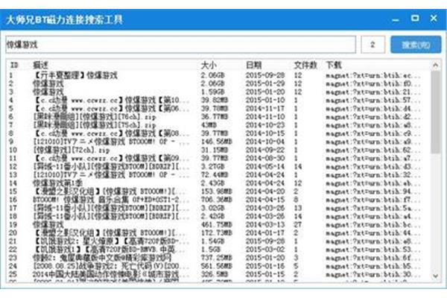The image size is (447, 298).
Task: Click the page number field showing 2
Action: pyautogui.click(x=373, y=45)
